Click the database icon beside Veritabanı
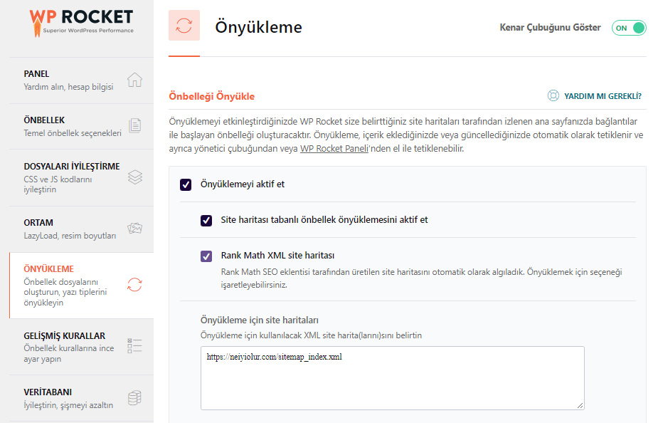658x423 pixels. 134,398
